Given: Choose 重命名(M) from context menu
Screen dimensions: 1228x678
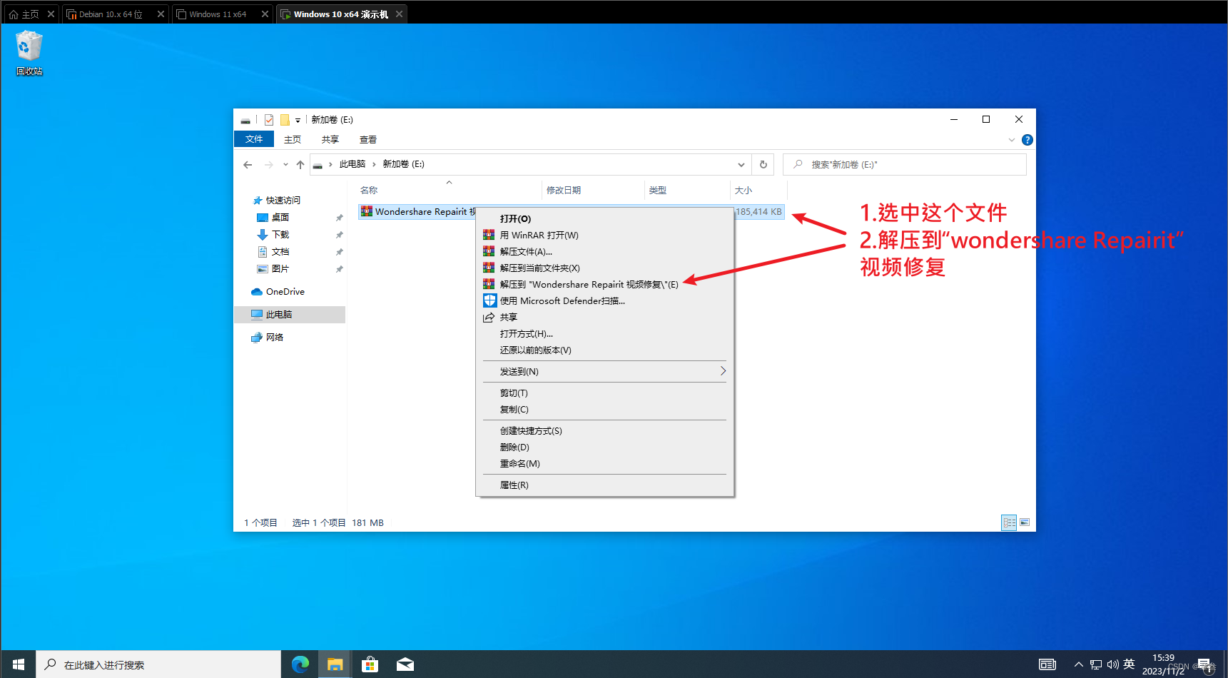Looking at the screenshot, I should click(x=604, y=463).
